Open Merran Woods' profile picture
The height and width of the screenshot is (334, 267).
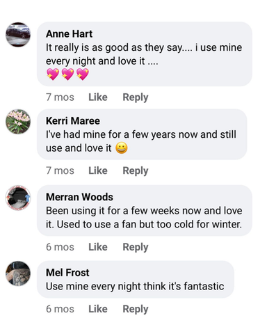18,198
